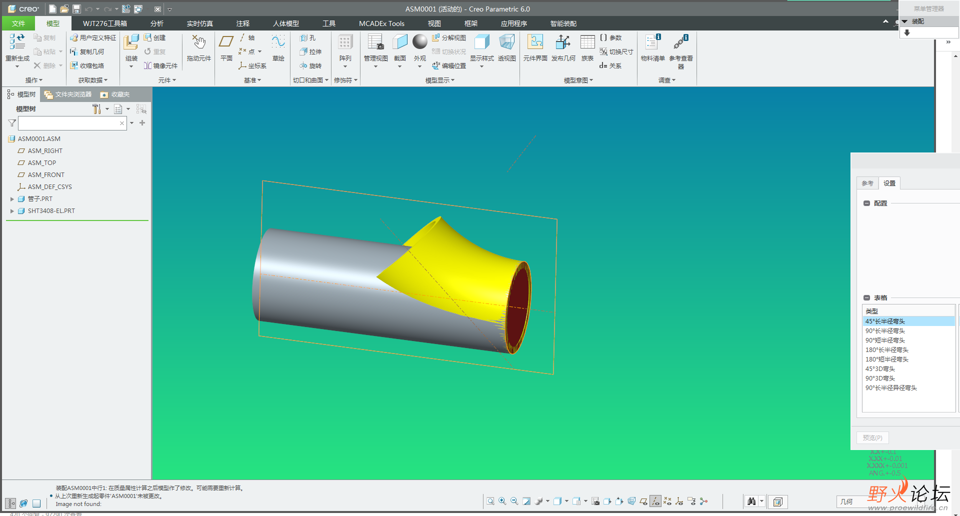Switch to the 参考 tab in settings panel
Image resolution: width=960 pixels, height=516 pixels.
tap(867, 183)
